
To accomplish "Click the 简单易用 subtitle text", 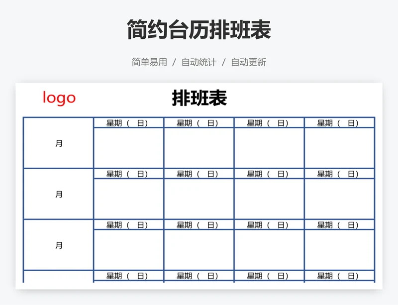I will click(149, 62).
